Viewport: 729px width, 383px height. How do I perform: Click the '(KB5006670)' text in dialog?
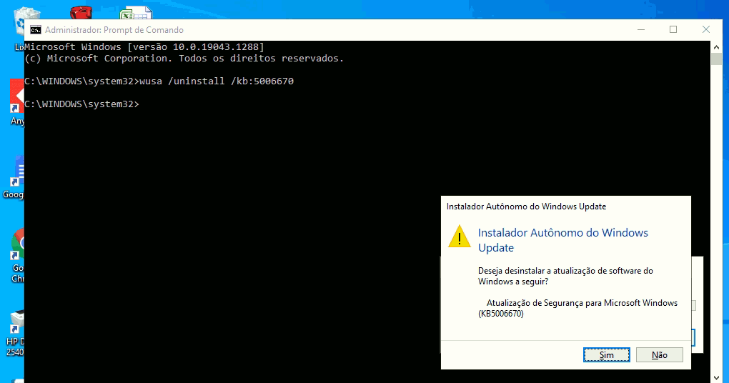pyautogui.click(x=501, y=314)
